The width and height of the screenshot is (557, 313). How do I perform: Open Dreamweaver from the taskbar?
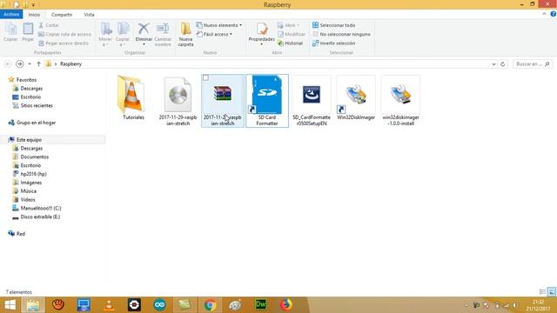tap(261, 305)
